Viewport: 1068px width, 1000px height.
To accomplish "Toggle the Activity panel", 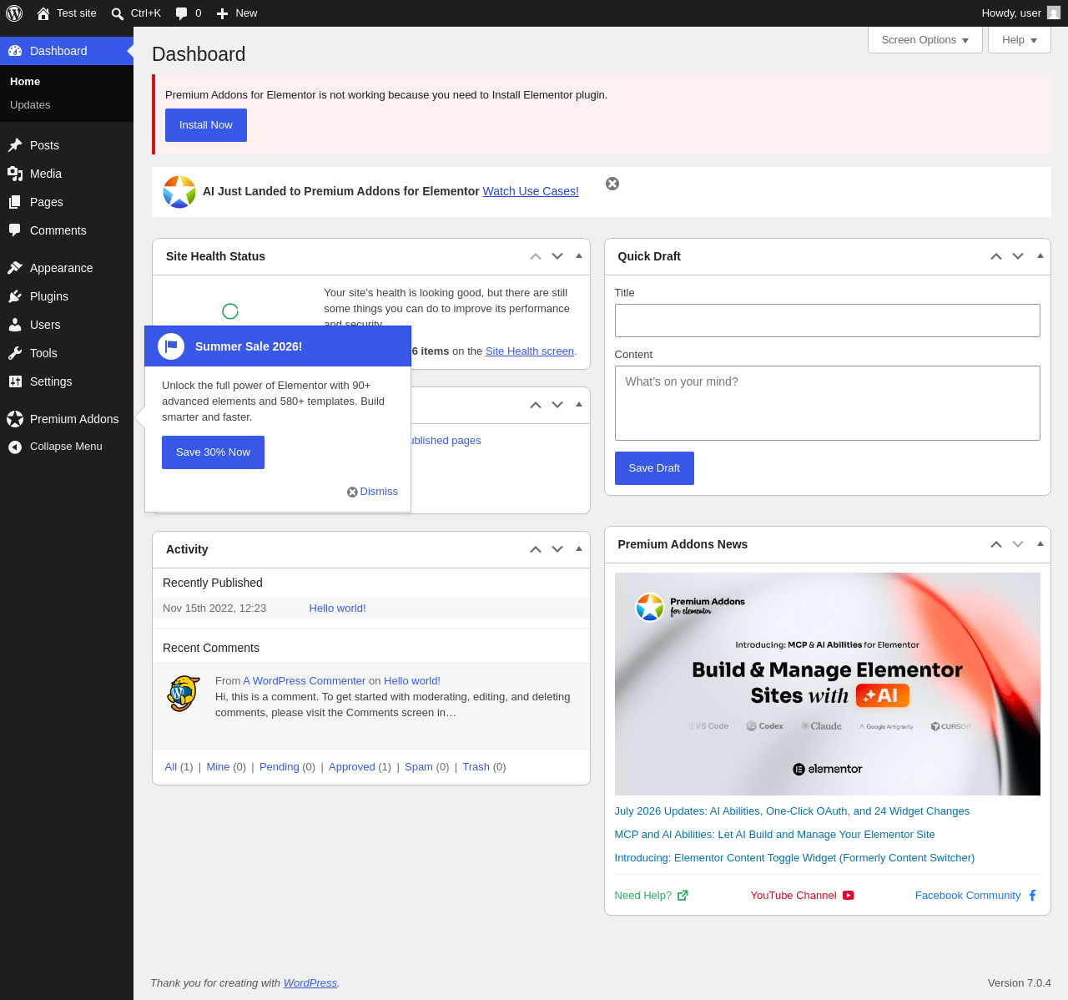I will [579, 549].
